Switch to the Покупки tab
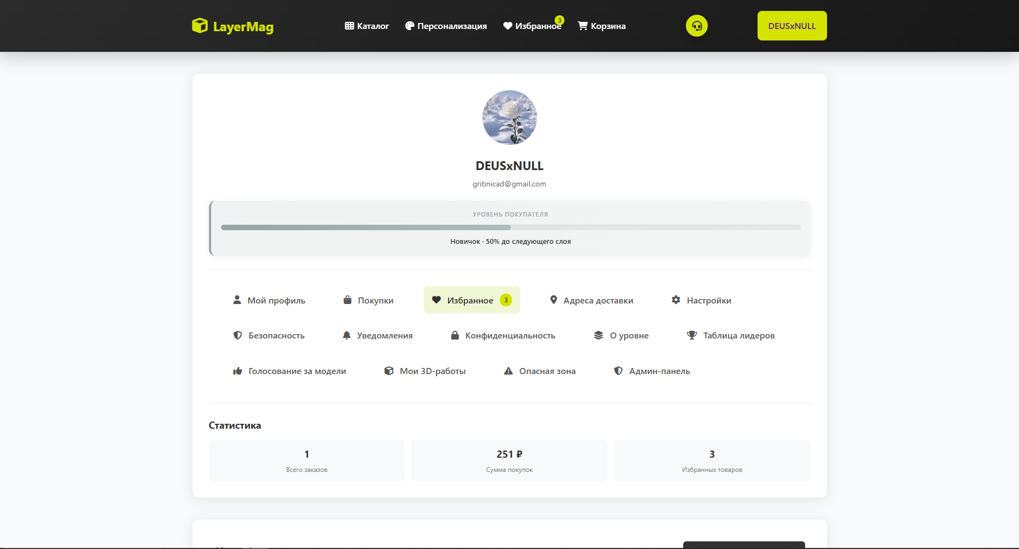Image resolution: width=1019 pixels, height=549 pixels. coord(368,300)
